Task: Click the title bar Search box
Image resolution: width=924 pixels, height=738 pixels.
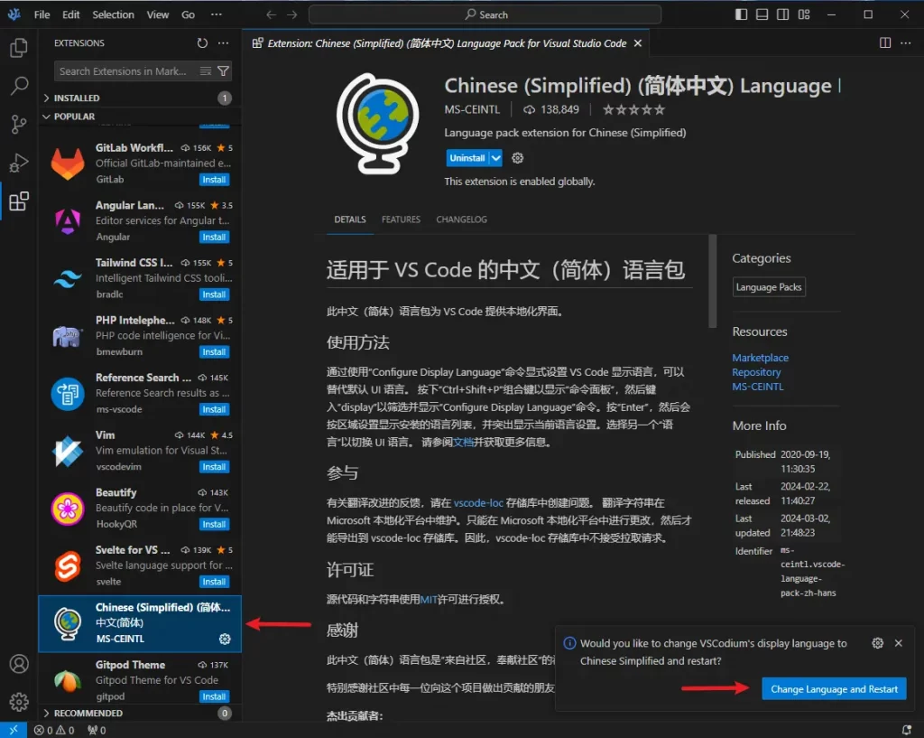Action: click(485, 14)
